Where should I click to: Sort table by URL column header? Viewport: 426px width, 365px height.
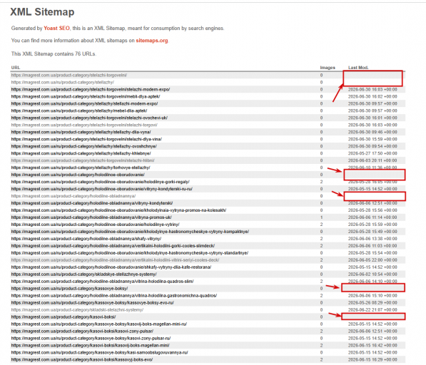point(16,68)
